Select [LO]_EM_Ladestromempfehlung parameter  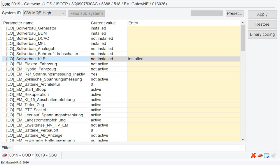click(x=36, y=120)
